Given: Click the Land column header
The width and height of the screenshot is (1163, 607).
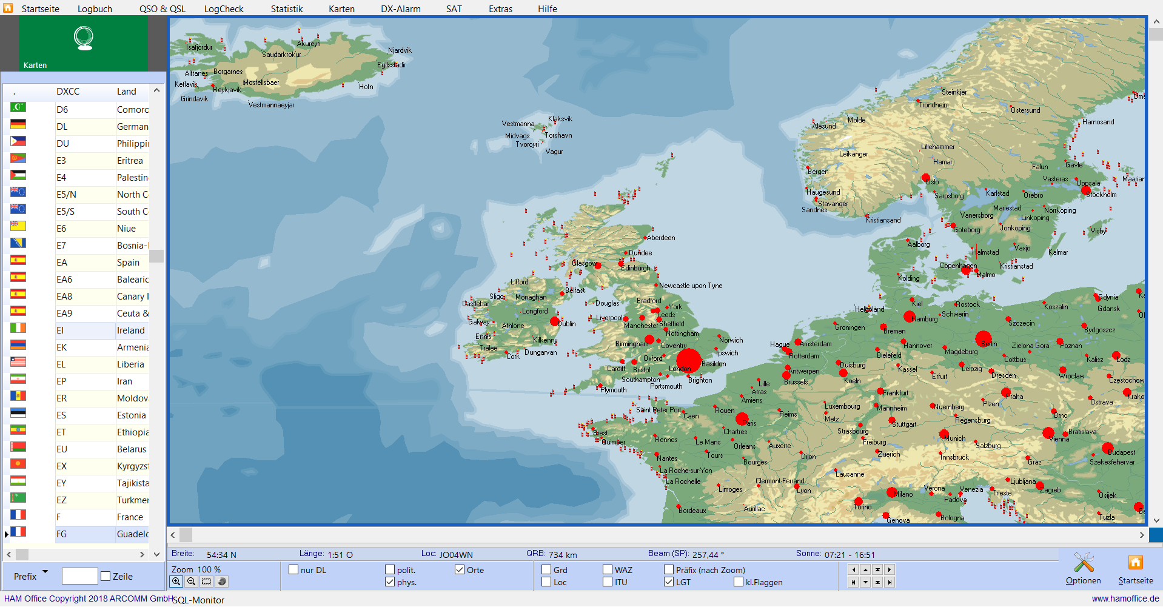Looking at the screenshot, I should (126, 92).
